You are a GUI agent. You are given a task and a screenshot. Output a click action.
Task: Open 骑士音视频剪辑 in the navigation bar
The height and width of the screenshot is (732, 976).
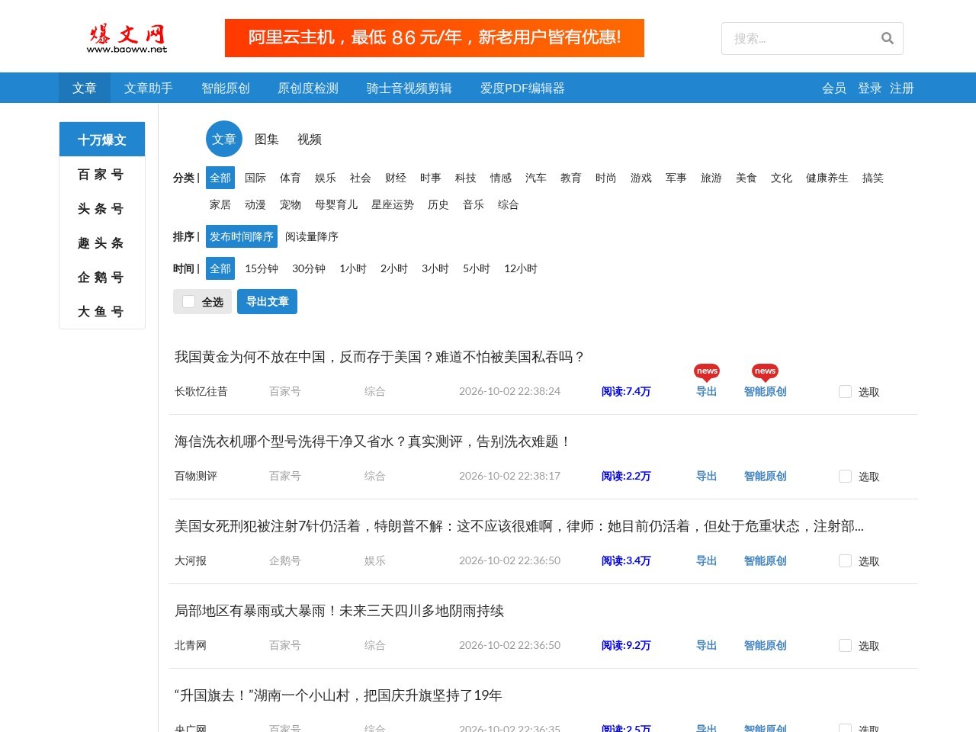tap(409, 88)
